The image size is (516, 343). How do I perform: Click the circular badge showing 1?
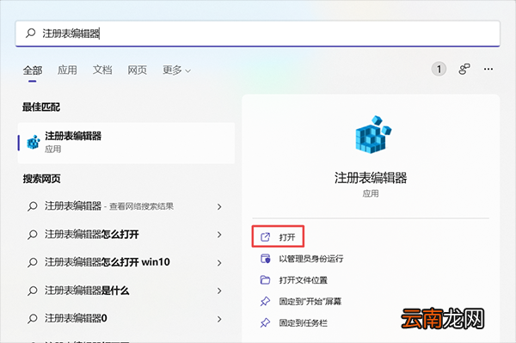click(x=439, y=69)
